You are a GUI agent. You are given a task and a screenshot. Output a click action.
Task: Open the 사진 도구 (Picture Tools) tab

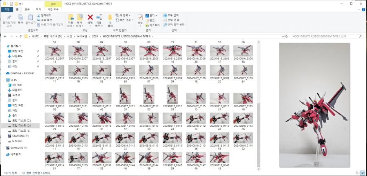(53, 9)
